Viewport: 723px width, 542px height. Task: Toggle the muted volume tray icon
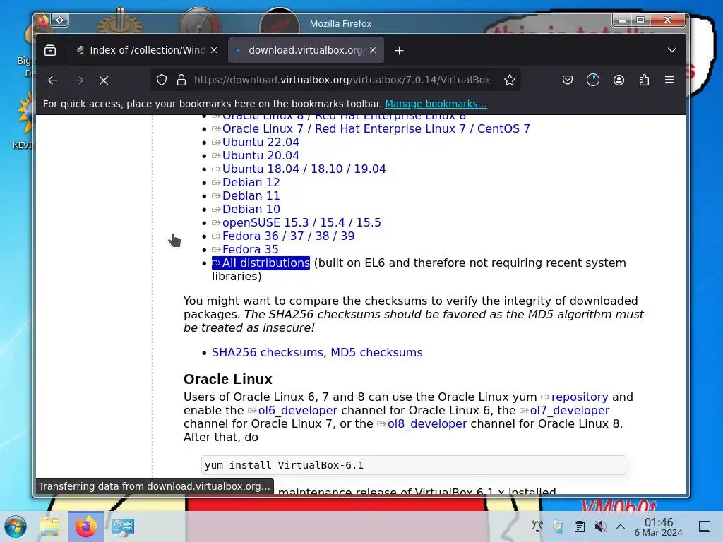click(600, 526)
